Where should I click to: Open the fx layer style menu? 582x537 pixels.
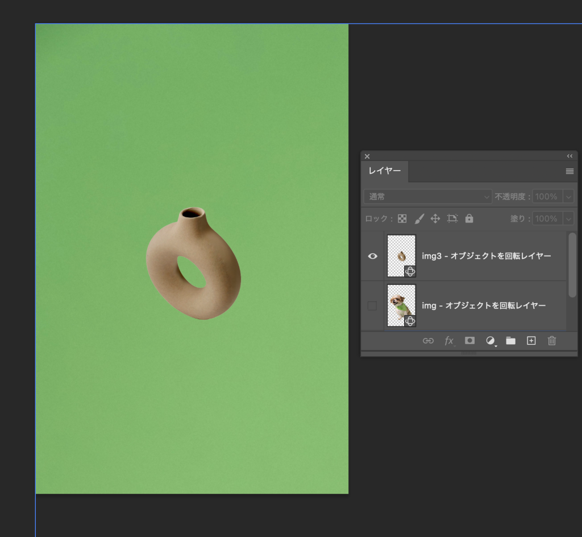pyautogui.click(x=449, y=341)
